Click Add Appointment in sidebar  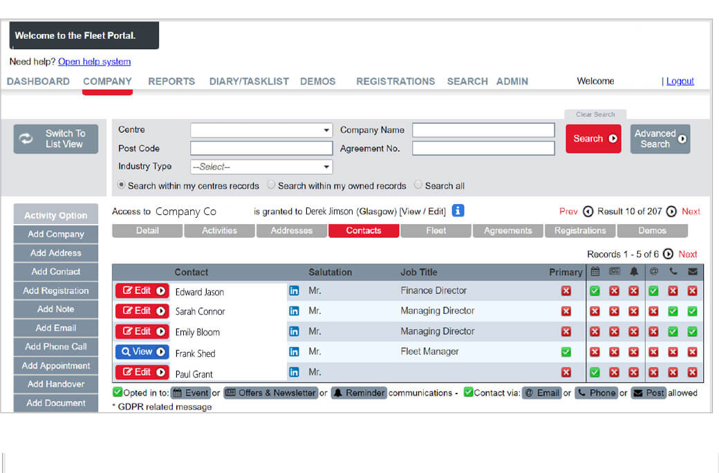(x=56, y=366)
